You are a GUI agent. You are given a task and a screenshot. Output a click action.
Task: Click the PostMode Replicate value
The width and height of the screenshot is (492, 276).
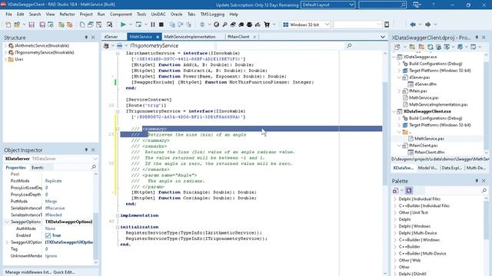click(53, 181)
